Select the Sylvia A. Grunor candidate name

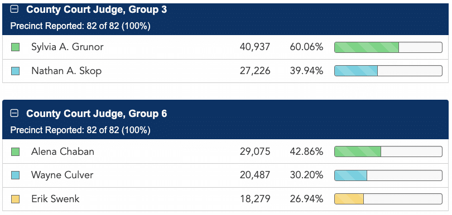pos(67,47)
